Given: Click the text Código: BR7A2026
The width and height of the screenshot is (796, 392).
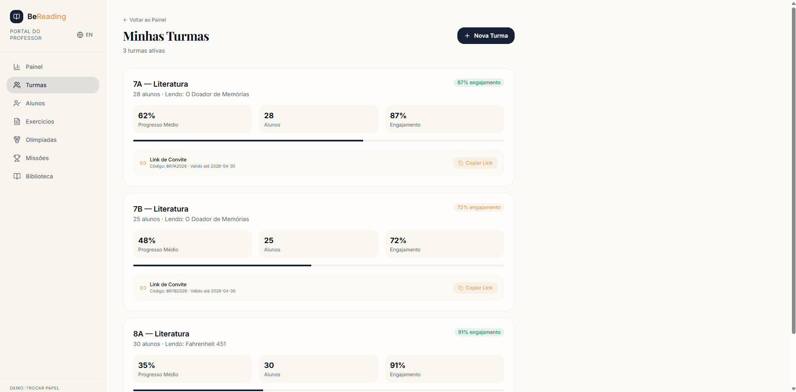Looking at the screenshot, I should click(168, 166).
